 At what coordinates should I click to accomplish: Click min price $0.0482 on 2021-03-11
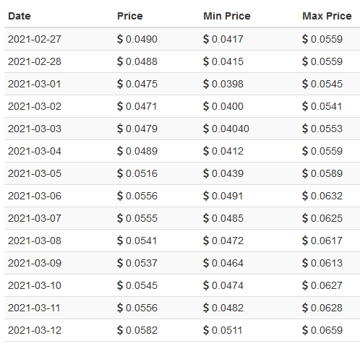(x=223, y=308)
